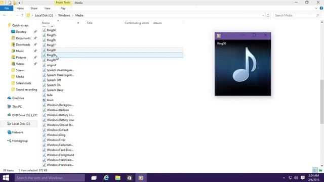
Task: Open the Screenshots folder in the sidebar
Action: point(23,83)
